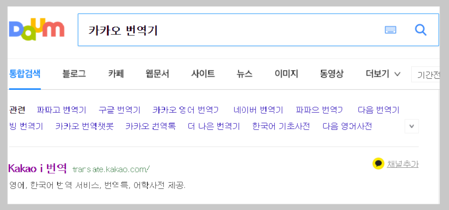The height and width of the screenshot is (210, 449).
Task: Click related search 카카오 영어 번역기
Action: (186, 110)
